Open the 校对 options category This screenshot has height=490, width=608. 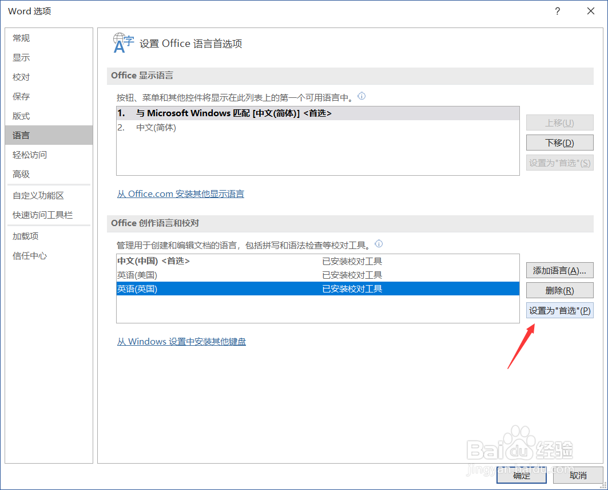click(49, 77)
